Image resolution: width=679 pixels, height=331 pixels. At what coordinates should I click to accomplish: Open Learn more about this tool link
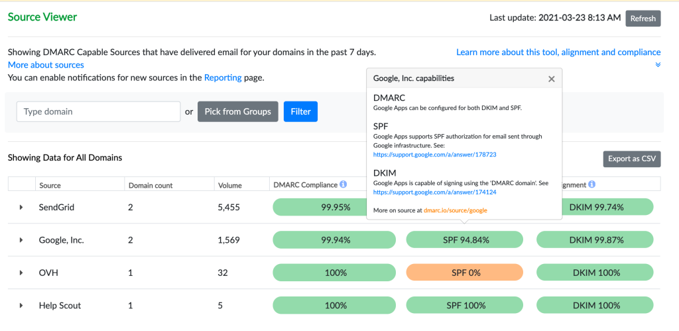[558, 52]
